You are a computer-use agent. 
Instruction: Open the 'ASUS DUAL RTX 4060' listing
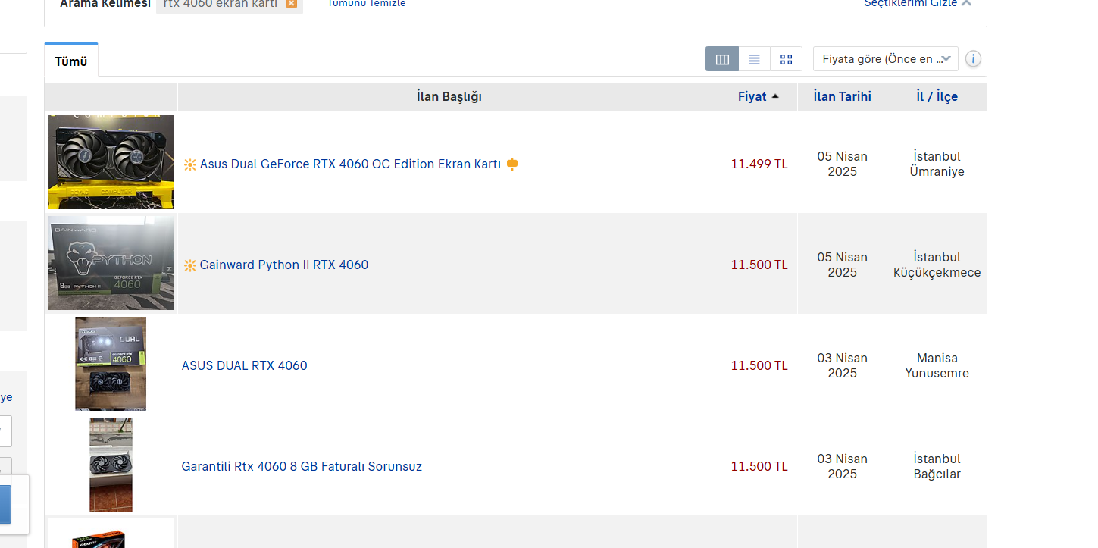[244, 365]
